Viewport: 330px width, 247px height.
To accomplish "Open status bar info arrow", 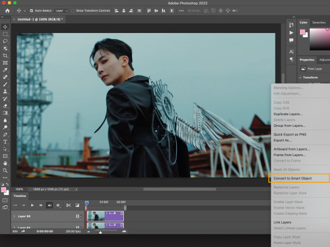I will tap(76, 189).
